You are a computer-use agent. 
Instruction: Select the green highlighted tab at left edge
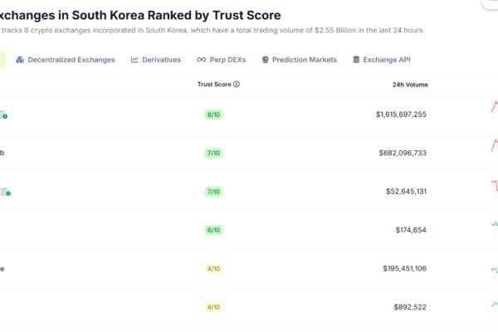[2, 60]
